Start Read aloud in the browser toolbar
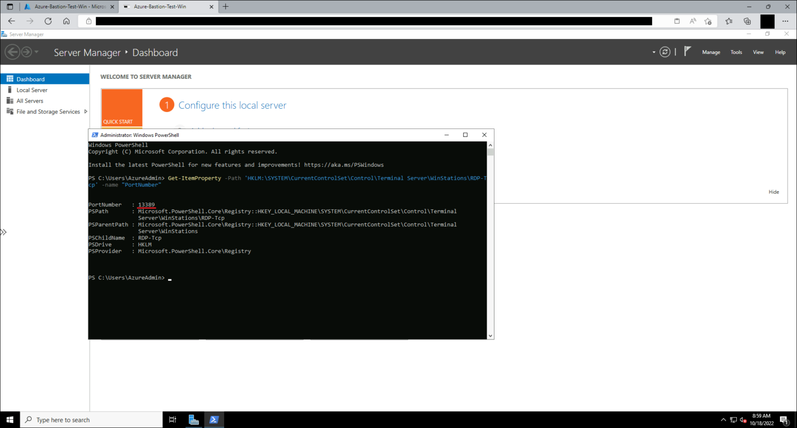797x428 pixels. pyautogui.click(x=693, y=21)
